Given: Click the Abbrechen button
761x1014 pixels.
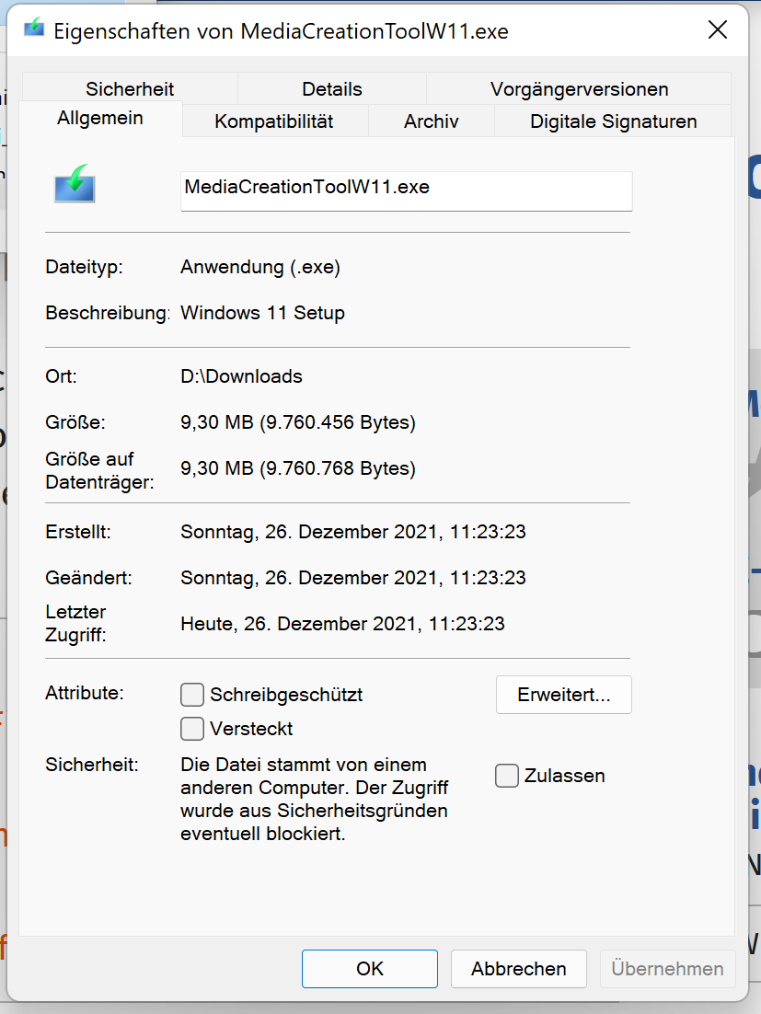Looking at the screenshot, I should click(519, 968).
